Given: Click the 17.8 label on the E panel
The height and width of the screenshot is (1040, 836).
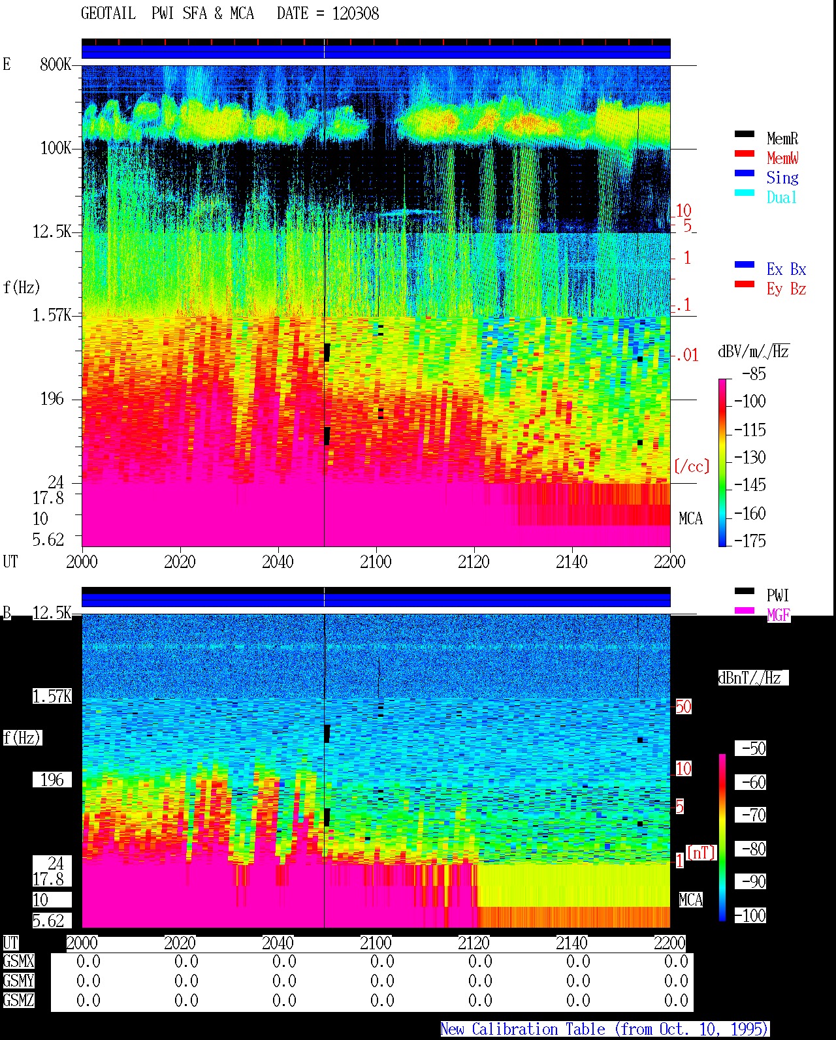Looking at the screenshot, I should pyautogui.click(x=48, y=497).
